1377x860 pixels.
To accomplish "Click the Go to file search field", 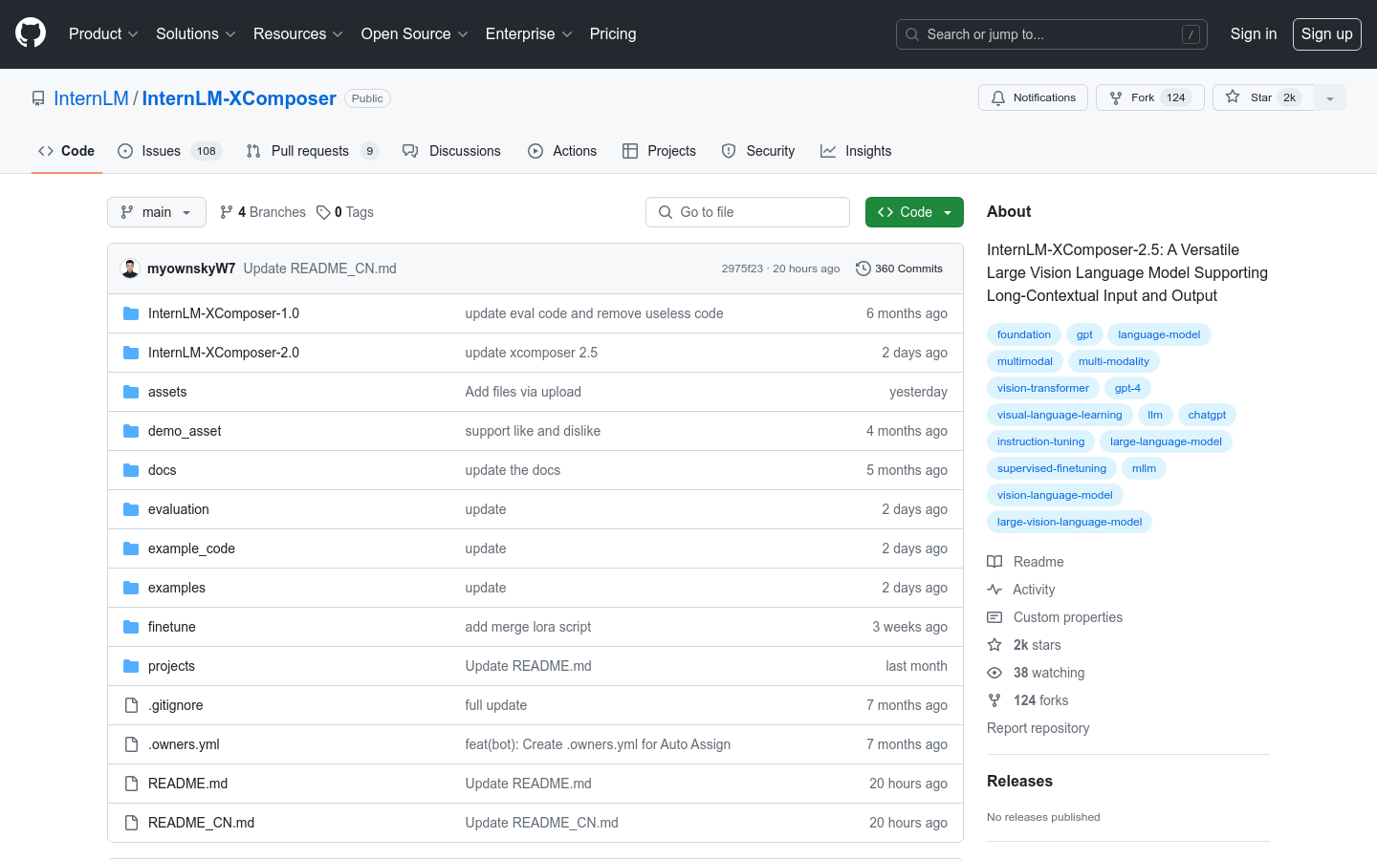I will (747, 211).
